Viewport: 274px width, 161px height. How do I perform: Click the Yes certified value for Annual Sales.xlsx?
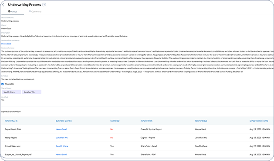[112, 146]
